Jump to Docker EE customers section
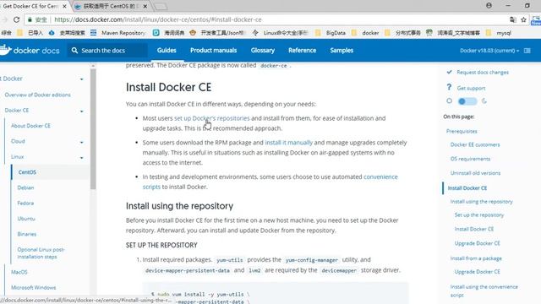Image resolution: width=541 pixels, height=304 pixels. click(475, 144)
